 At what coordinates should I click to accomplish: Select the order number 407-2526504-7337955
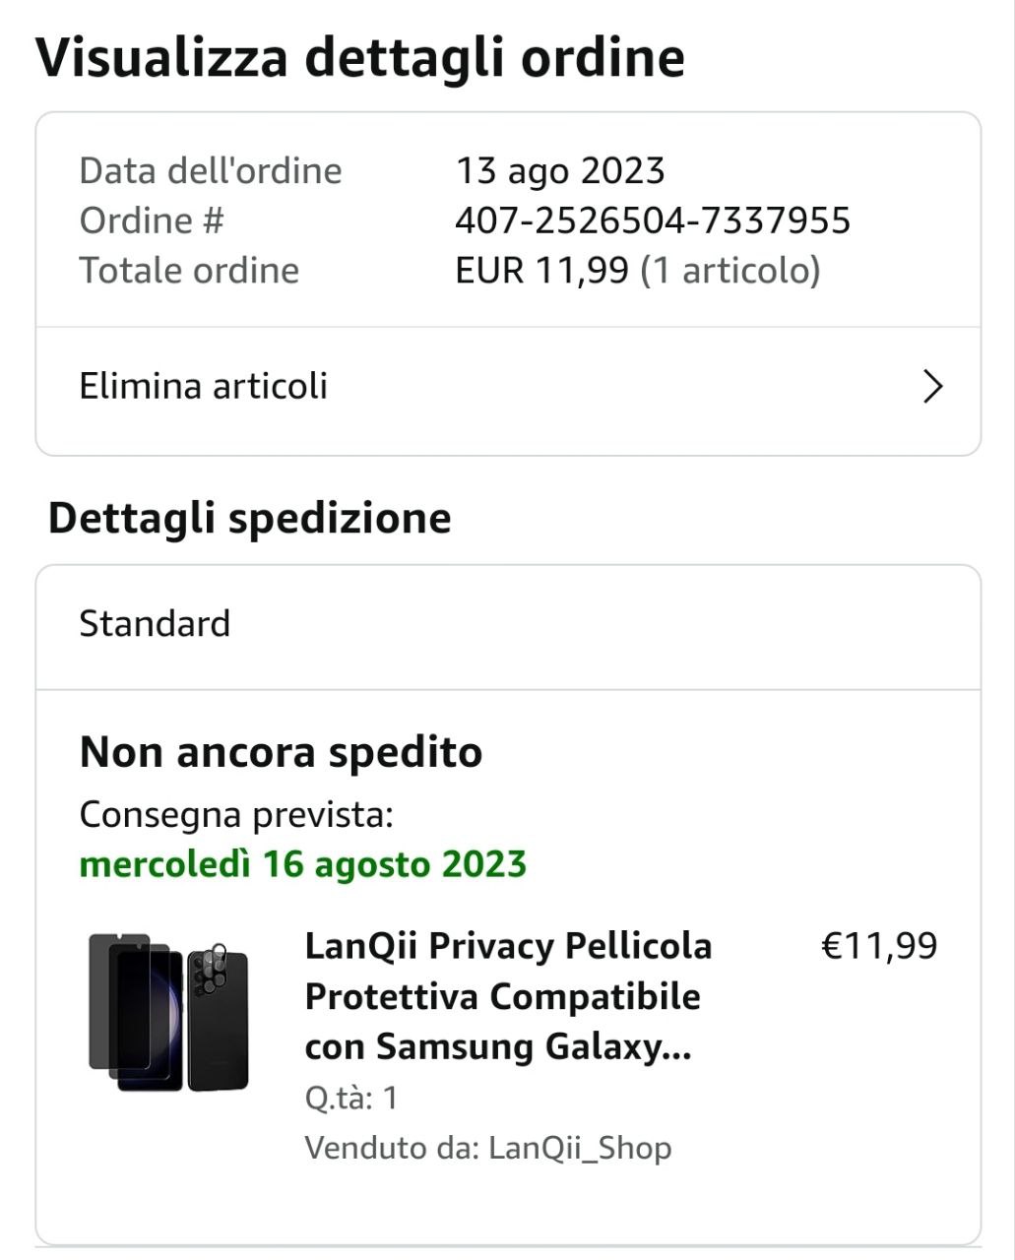652,220
